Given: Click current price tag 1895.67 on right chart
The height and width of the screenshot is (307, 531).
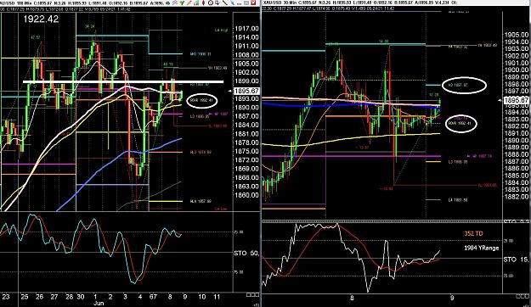Looking at the screenshot, I should pos(517,100).
